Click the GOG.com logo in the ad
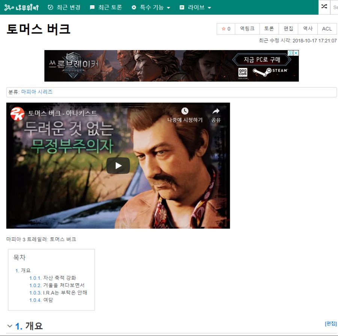 pyautogui.click(x=243, y=73)
